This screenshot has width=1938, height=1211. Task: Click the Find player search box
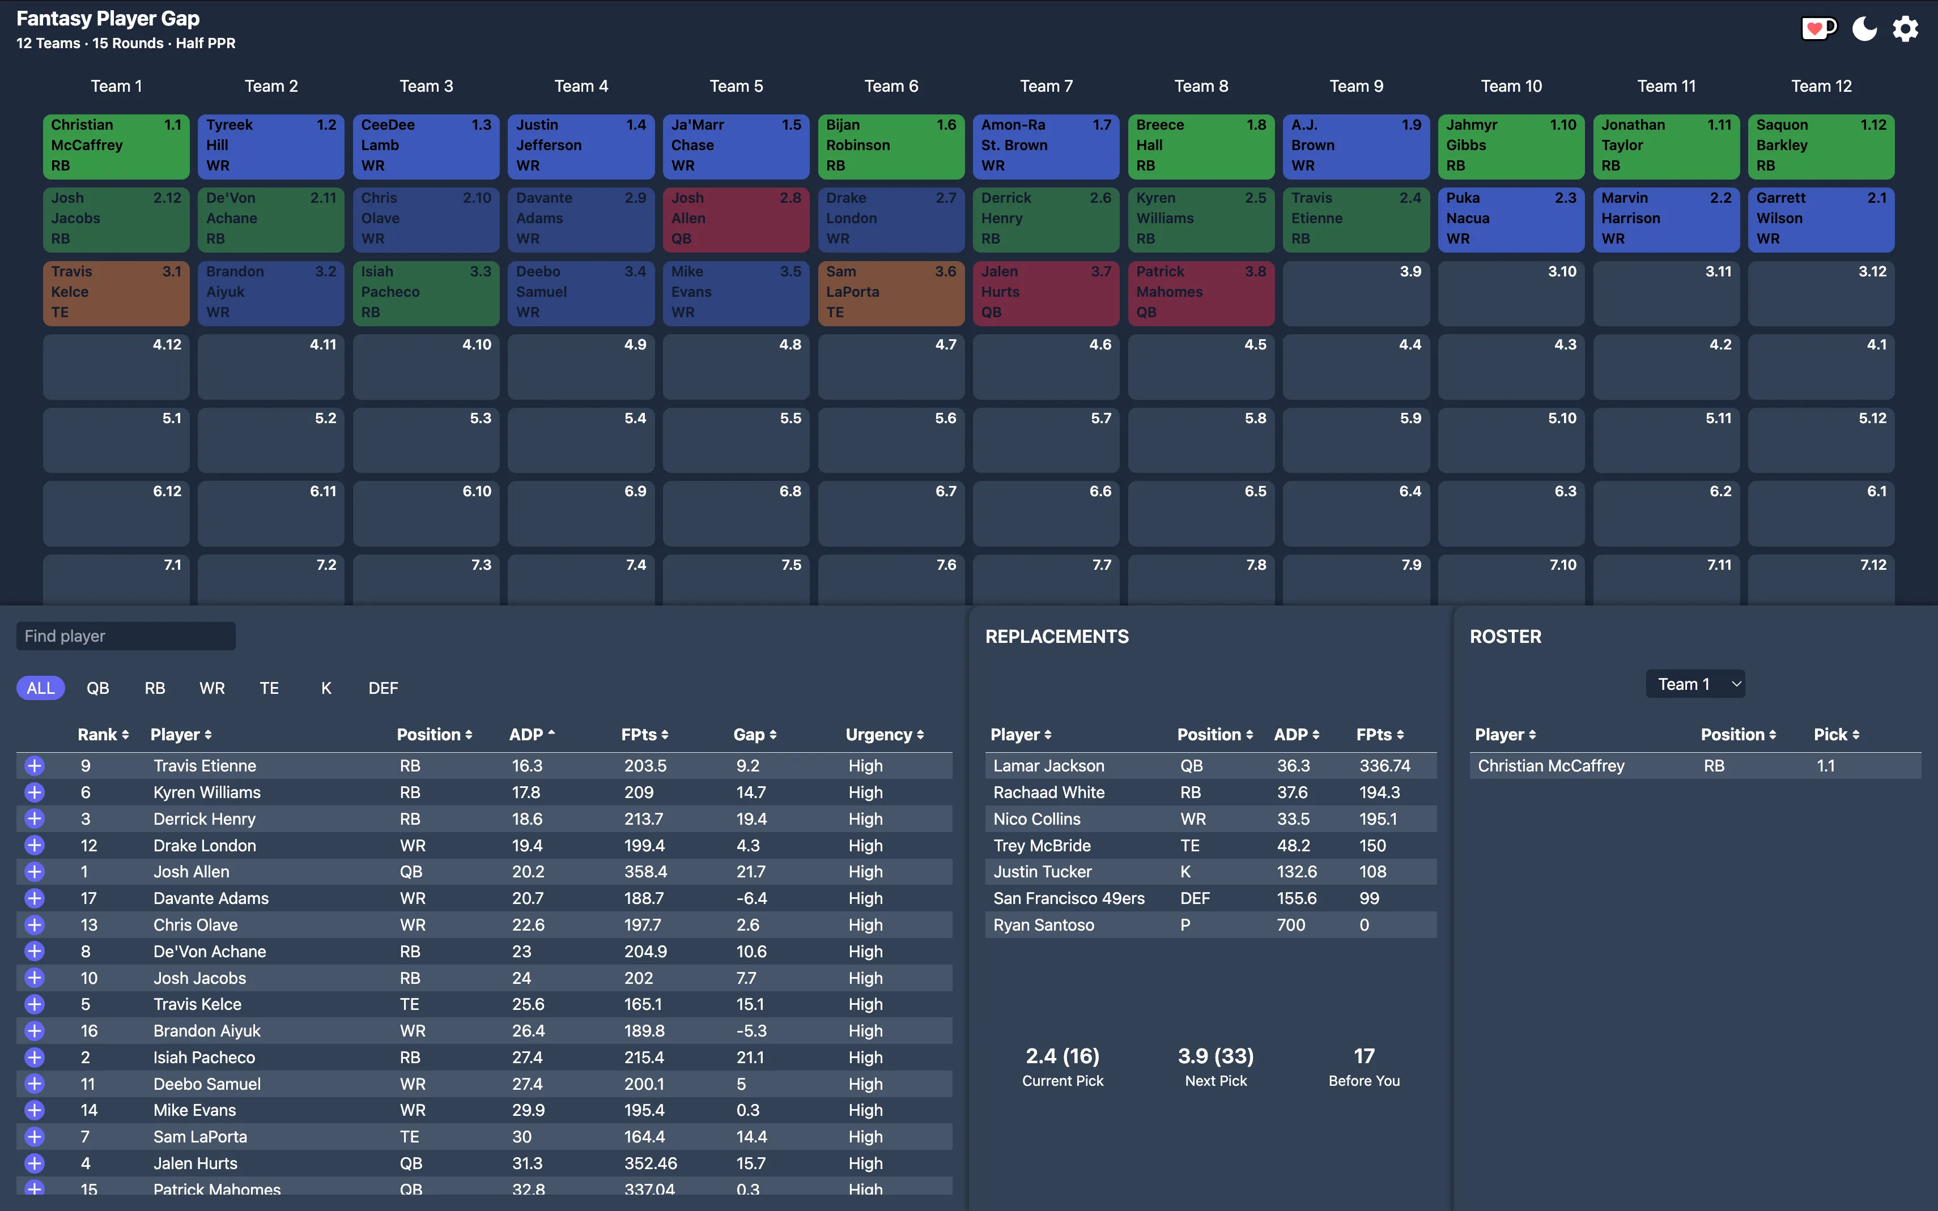point(125,635)
